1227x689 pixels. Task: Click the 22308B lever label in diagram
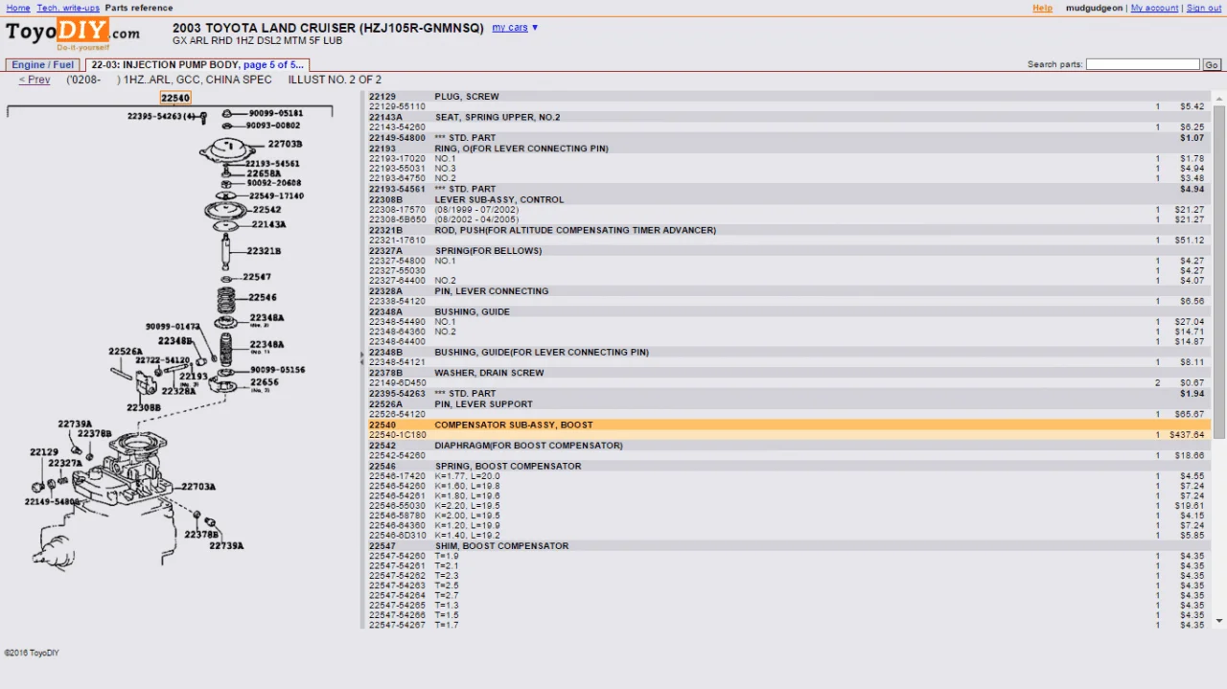[144, 407]
